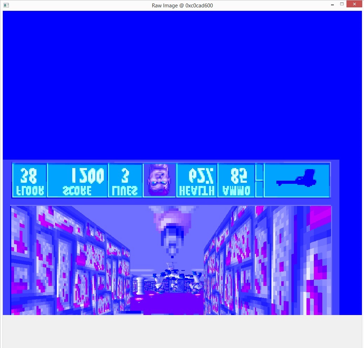Click the key slots panel beside ammo
This screenshot has width=364, height=348.
point(259,180)
